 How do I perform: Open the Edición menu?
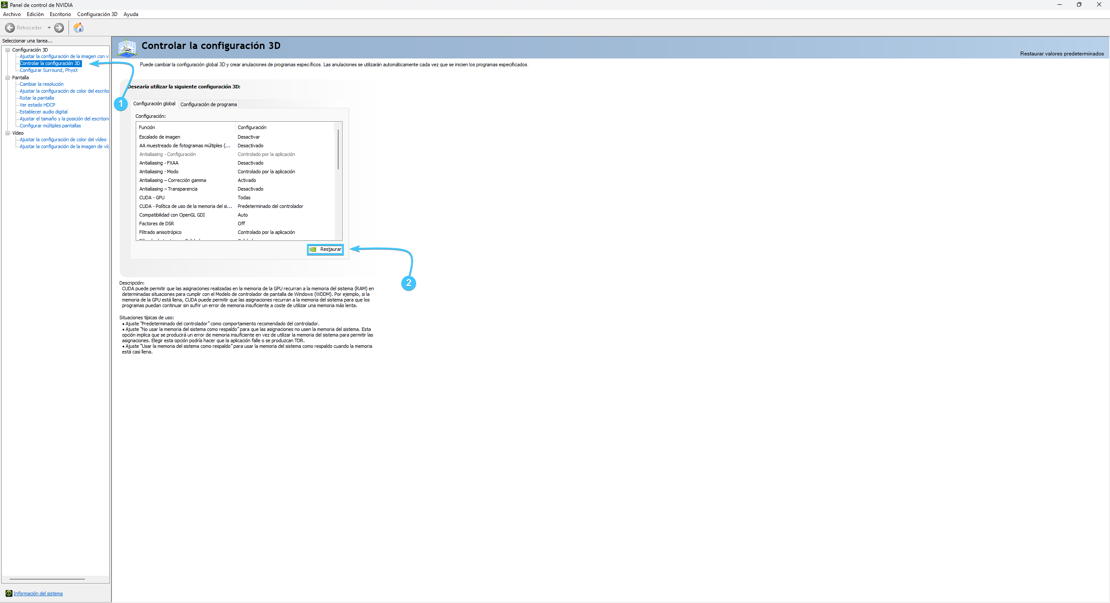click(35, 14)
